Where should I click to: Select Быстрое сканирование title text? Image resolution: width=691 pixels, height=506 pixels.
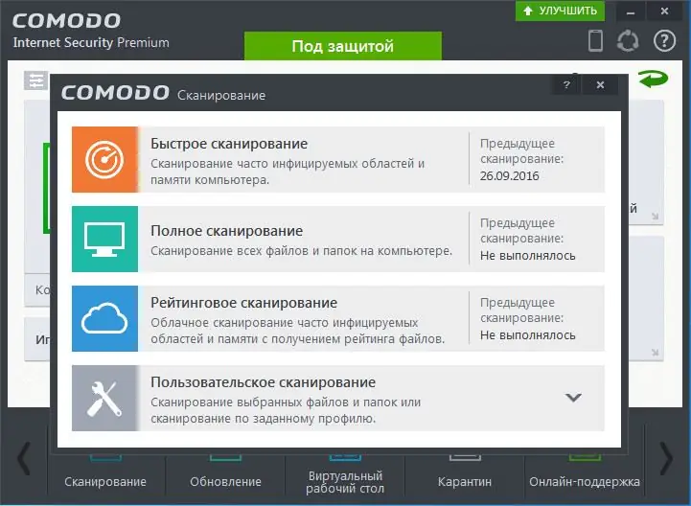[x=229, y=144]
